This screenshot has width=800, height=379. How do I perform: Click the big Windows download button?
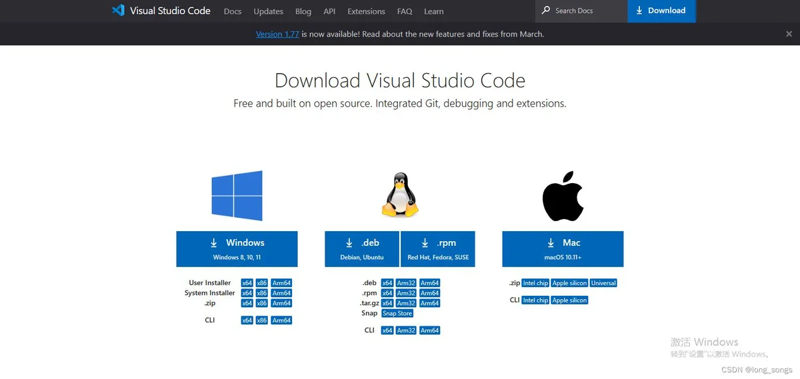[x=237, y=249]
